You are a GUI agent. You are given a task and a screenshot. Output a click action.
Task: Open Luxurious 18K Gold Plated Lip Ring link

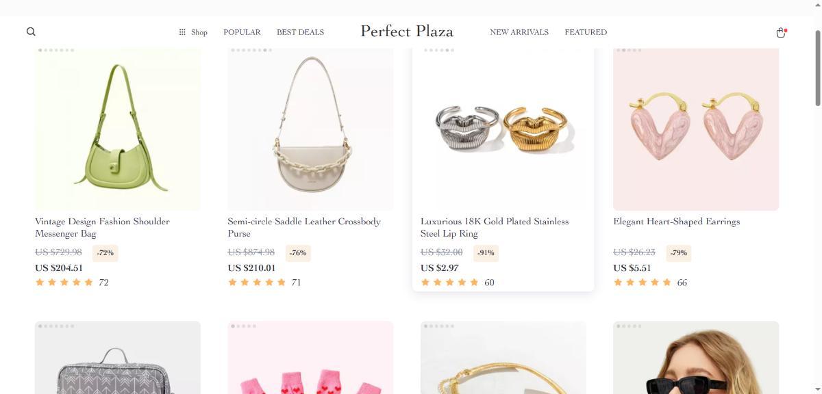pos(494,227)
